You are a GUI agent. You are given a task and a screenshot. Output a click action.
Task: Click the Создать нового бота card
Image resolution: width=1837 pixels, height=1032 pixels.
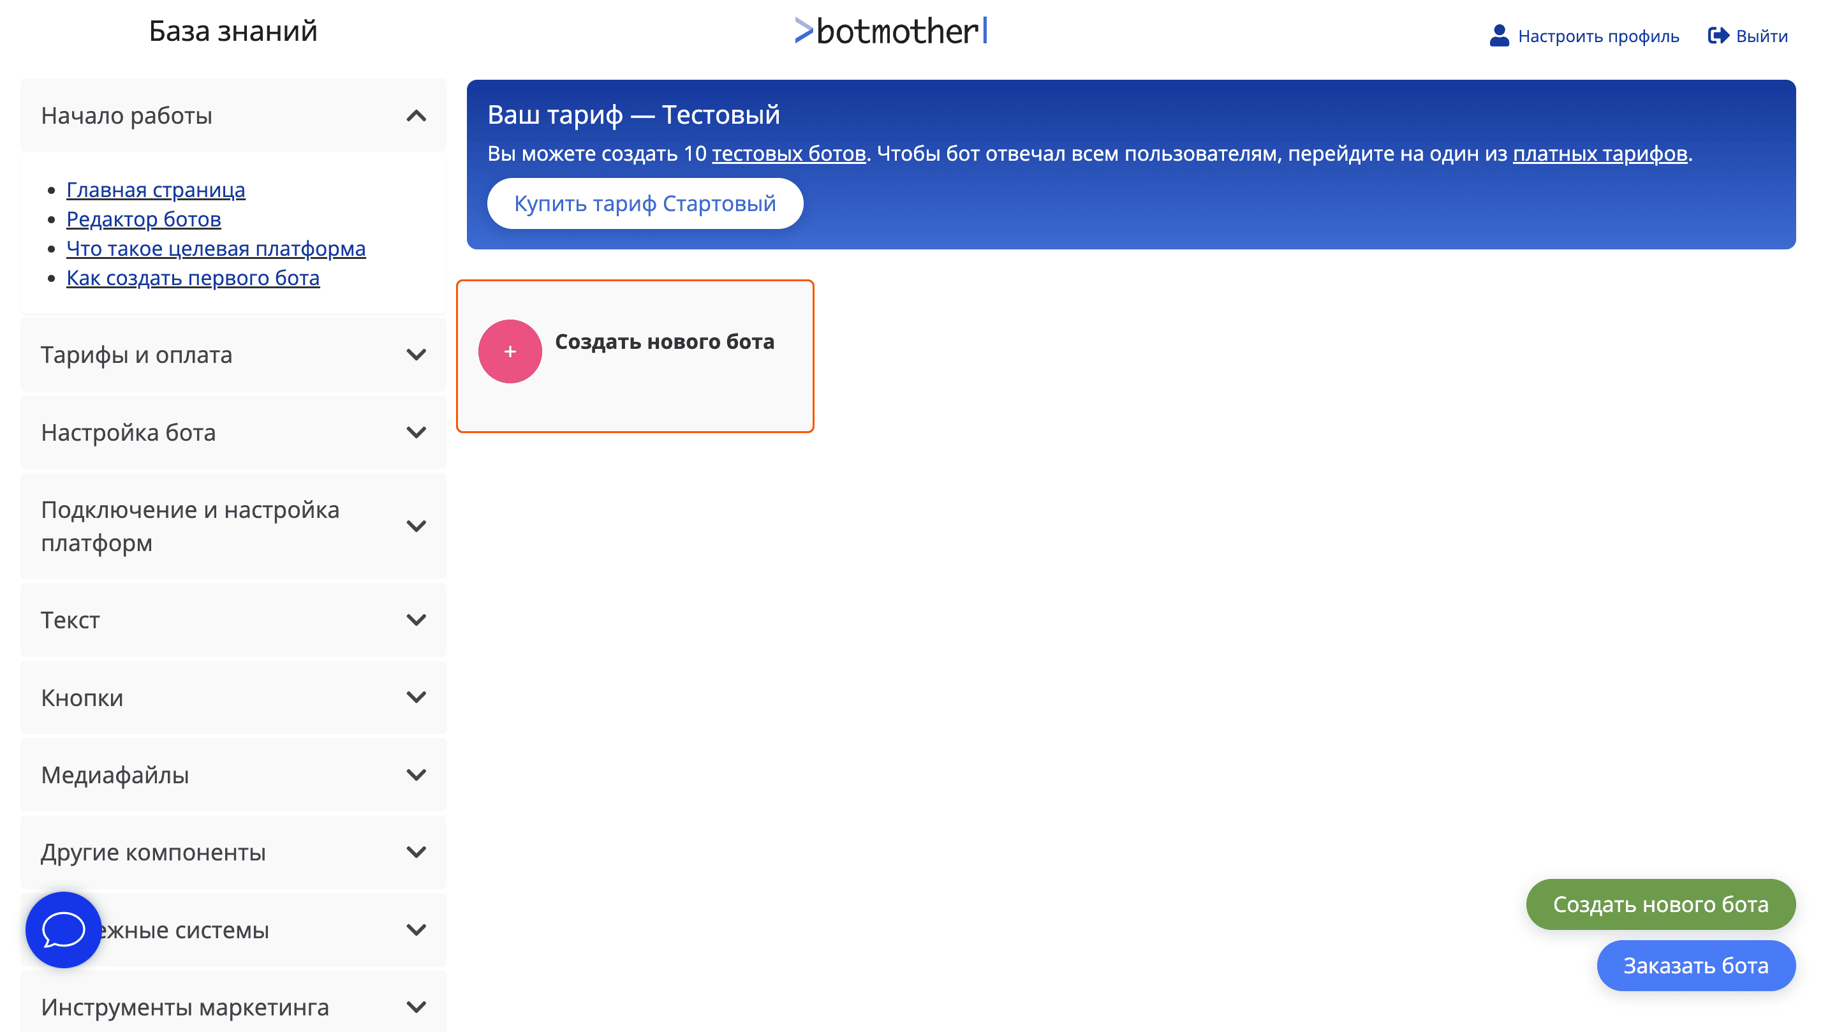(x=663, y=342)
